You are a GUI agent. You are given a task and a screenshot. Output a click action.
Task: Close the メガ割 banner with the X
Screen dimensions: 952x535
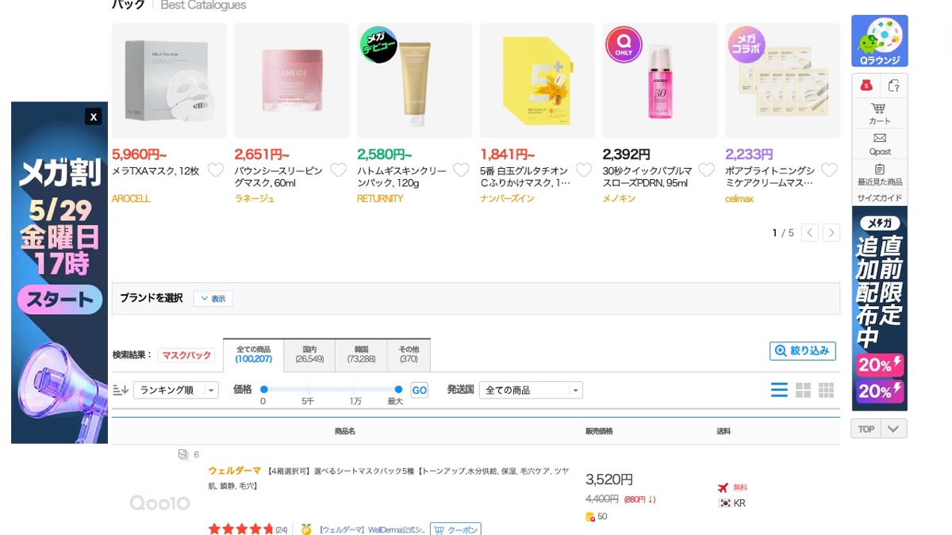click(x=94, y=117)
